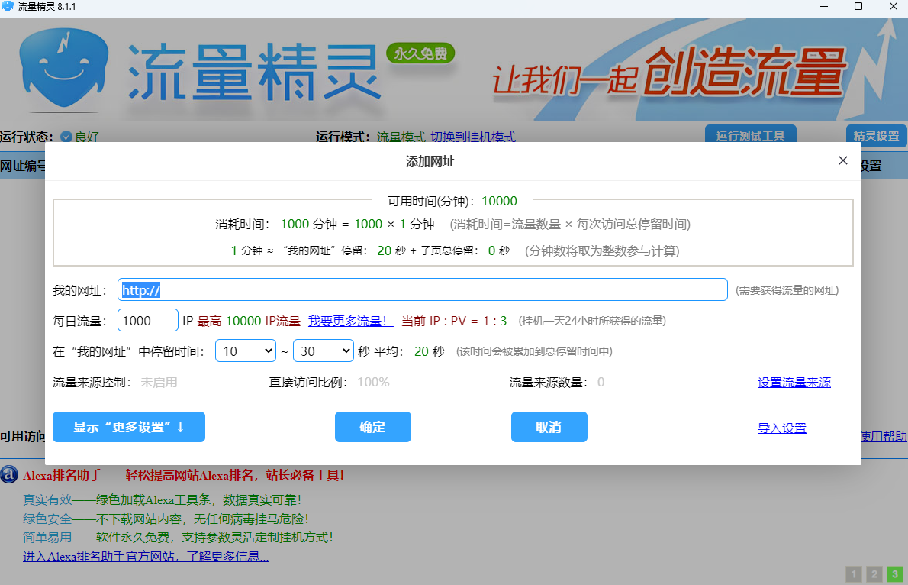Open 精灵设置 button in main window
The width and height of the screenshot is (908, 585).
pos(876,134)
